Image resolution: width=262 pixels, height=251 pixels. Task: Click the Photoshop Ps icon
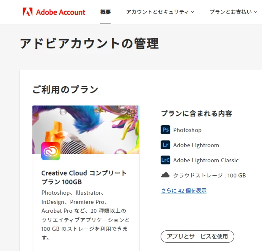[165, 130]
